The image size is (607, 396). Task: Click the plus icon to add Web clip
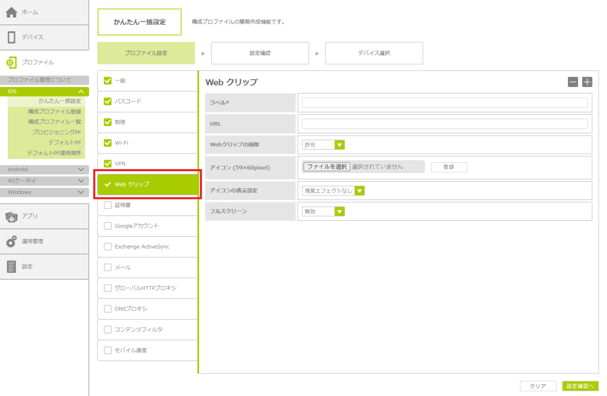[587, 82]
